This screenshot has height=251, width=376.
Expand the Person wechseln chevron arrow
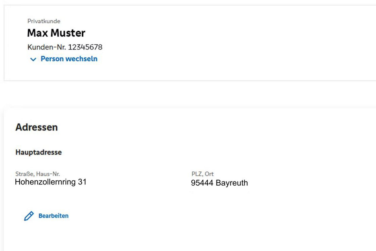34,59
